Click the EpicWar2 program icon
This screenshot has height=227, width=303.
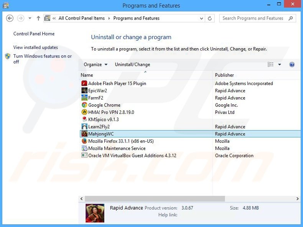pos(84,90)
